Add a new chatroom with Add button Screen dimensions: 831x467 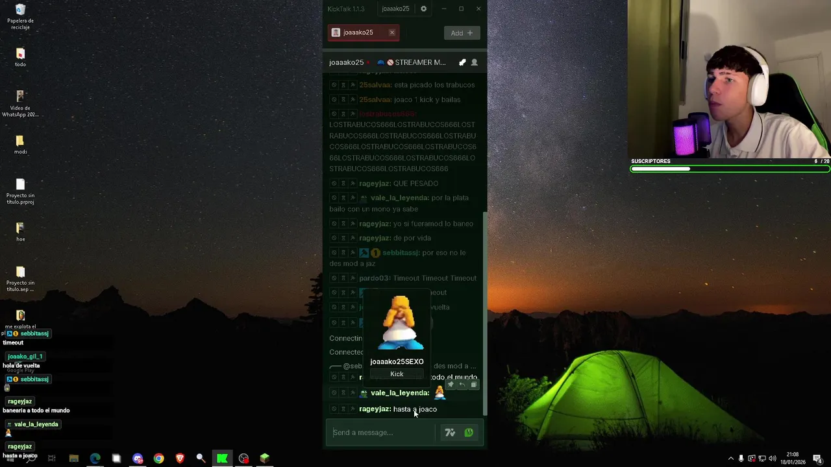tap(462, 33)
